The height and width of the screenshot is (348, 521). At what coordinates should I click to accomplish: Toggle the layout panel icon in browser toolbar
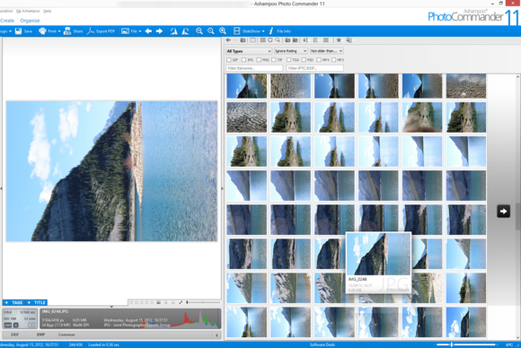click(252, 40)
